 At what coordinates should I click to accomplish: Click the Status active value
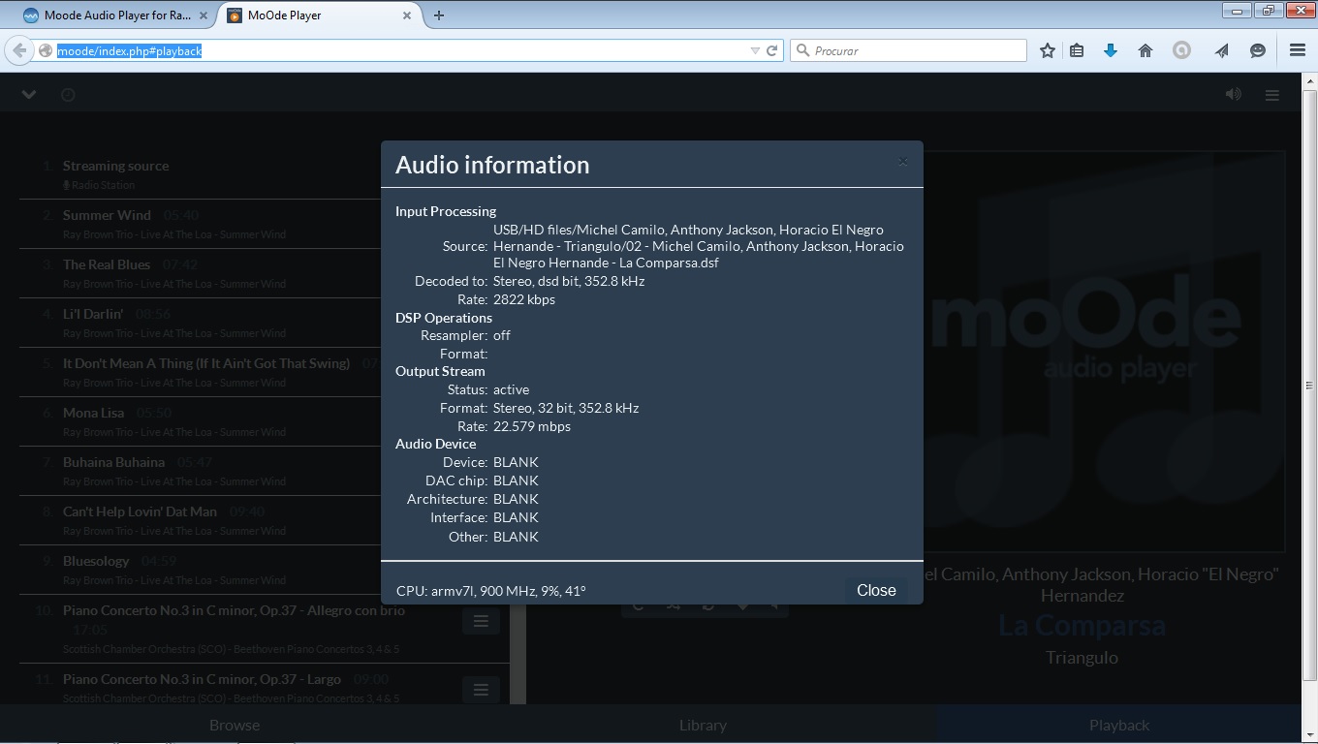[x=512, y=389]
